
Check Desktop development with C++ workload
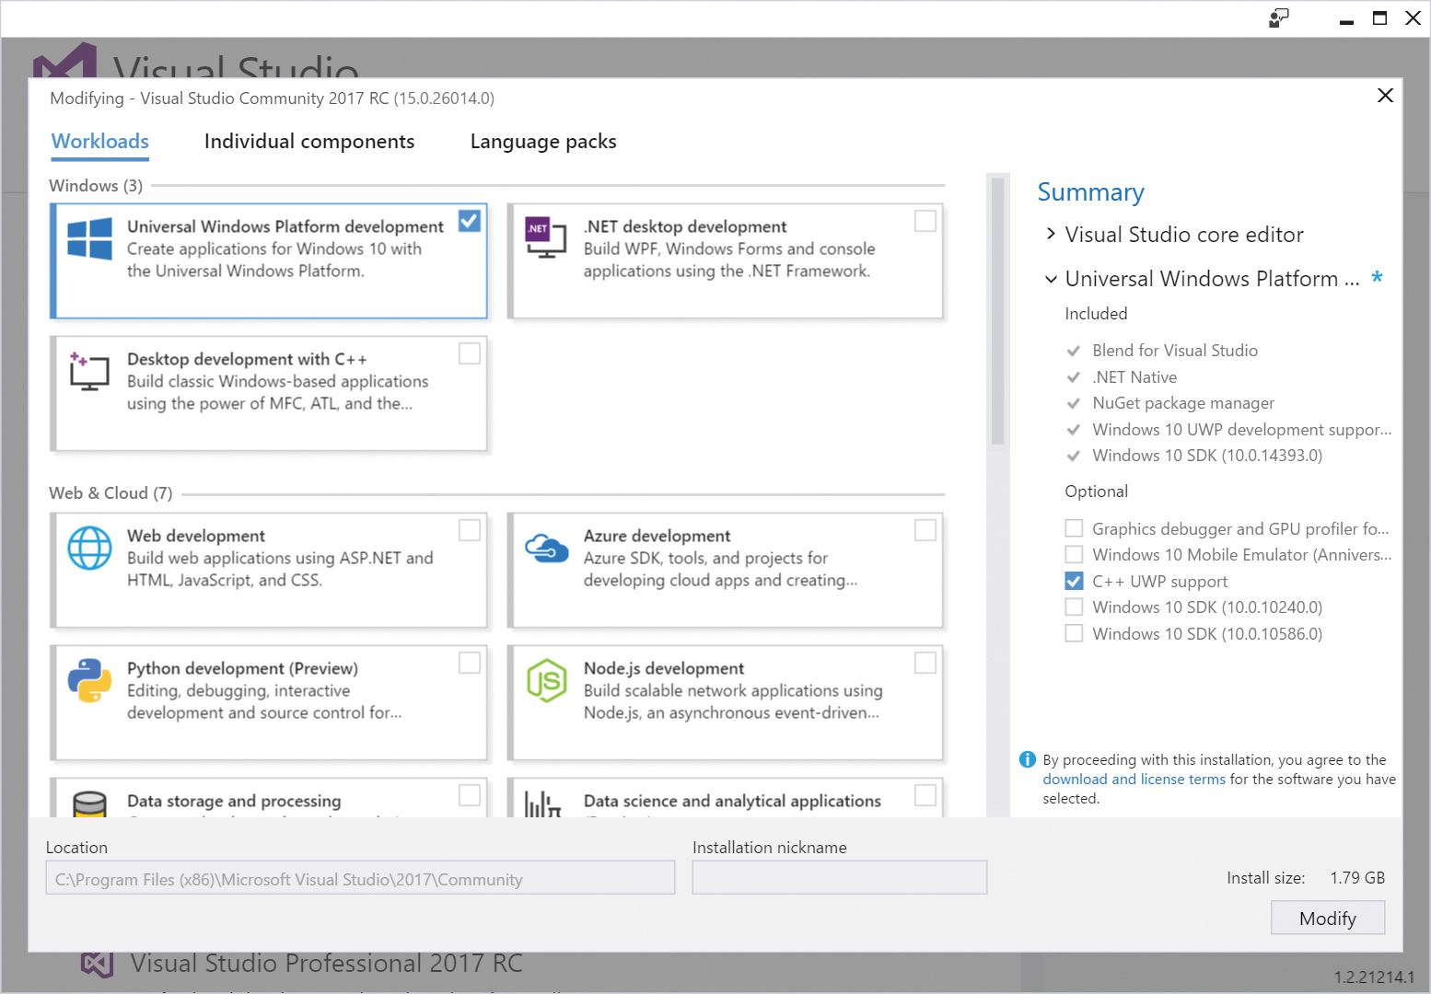(x=470, y=353)
